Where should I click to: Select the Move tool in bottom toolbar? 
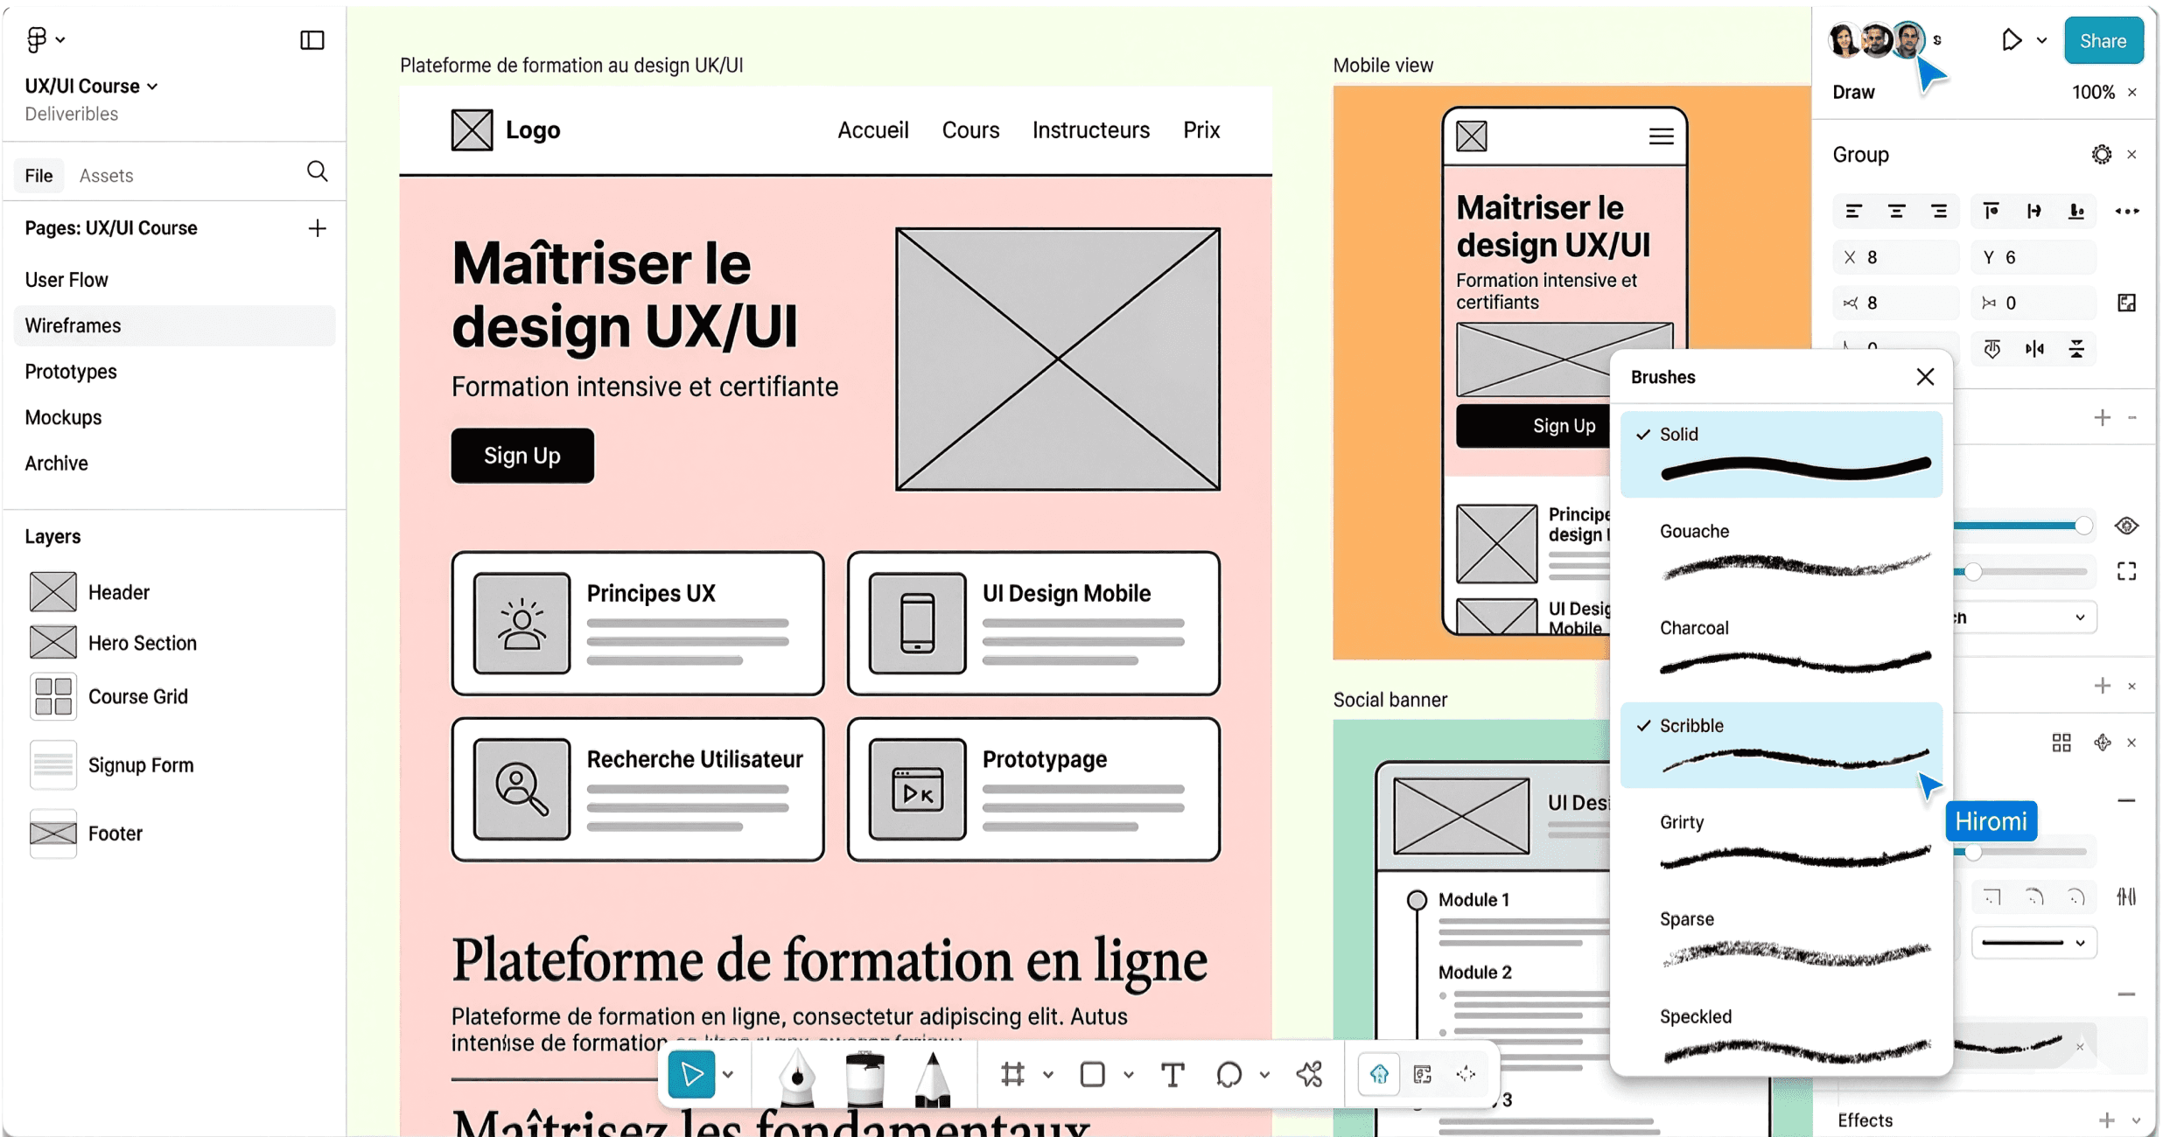click(691, 1074)
